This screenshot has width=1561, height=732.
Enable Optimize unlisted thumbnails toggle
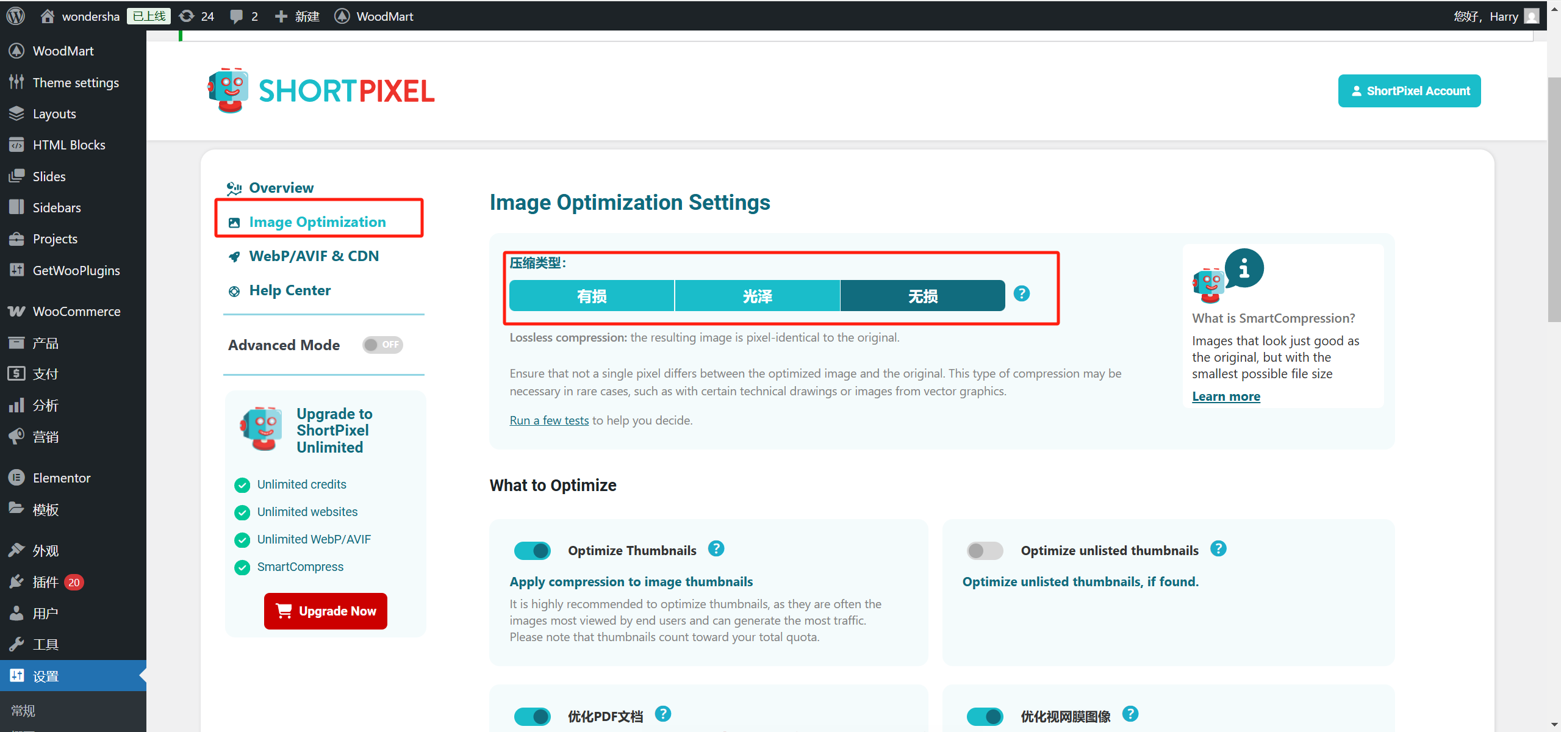(985, 551)
